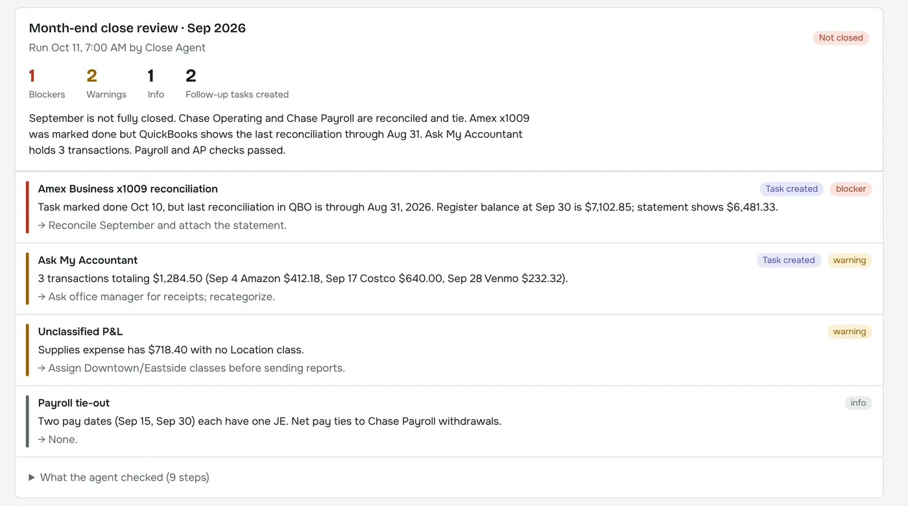Screen dimensions: 908x506
Task: Click '→ None.' action under Payroll tie-out
Action: [58, 439]
